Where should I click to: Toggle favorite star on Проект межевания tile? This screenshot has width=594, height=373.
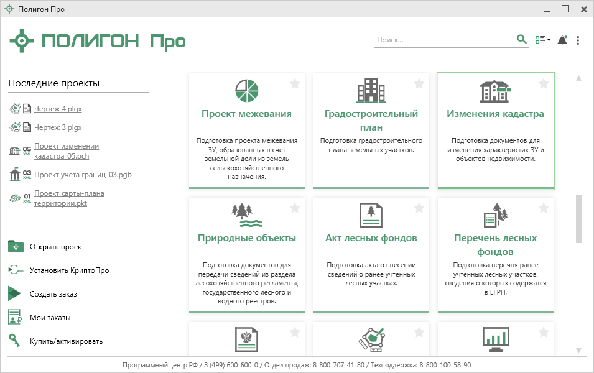pyautogui.click(x=295, y=83)
